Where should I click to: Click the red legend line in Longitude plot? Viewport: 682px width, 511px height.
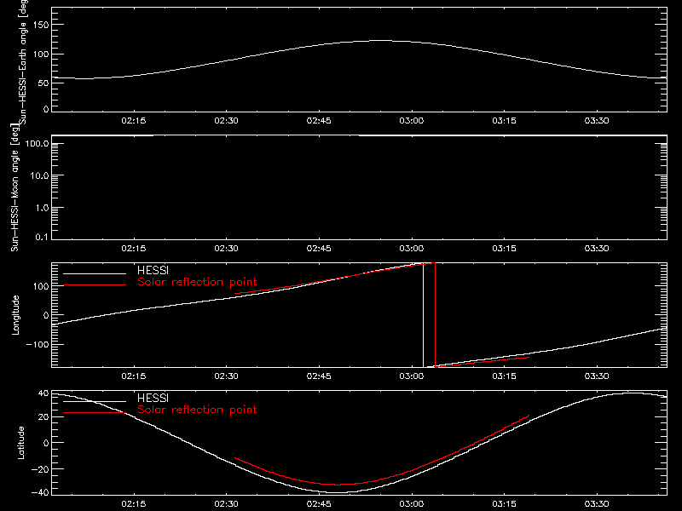pyautogui.click(x=95, y=285)
